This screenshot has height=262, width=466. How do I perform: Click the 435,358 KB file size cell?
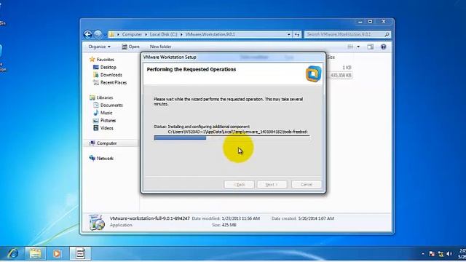pos(341,76)
